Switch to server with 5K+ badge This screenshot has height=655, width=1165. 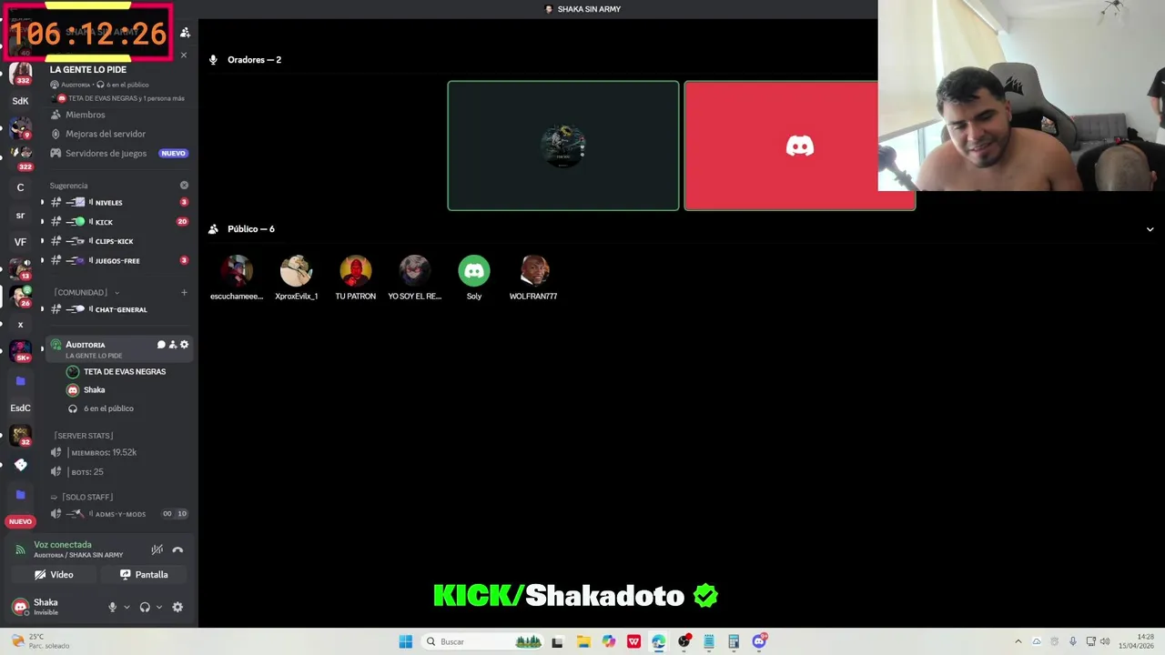(x=20, y=351)
